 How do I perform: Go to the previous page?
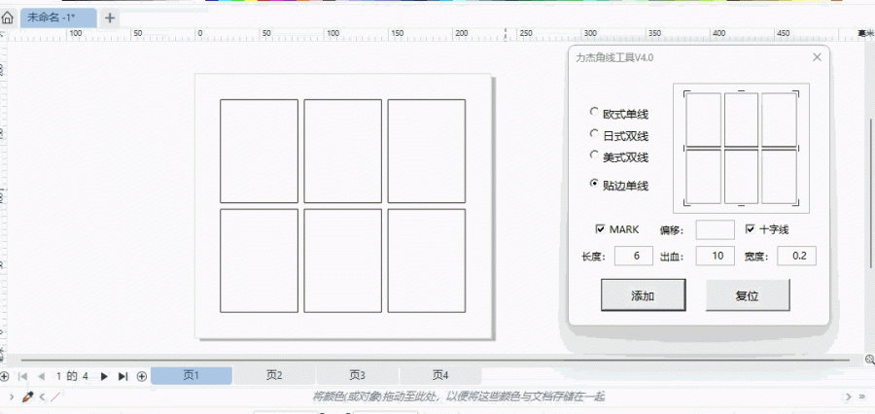coord(41,376)
